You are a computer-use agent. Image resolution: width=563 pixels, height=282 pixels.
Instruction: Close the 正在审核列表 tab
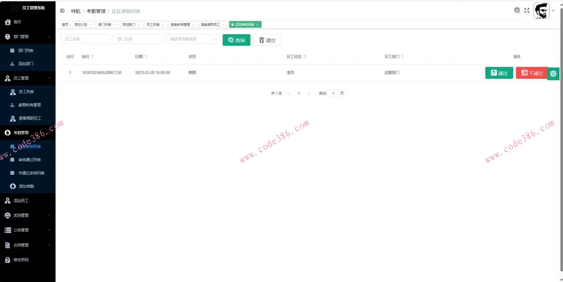point(257,24)
